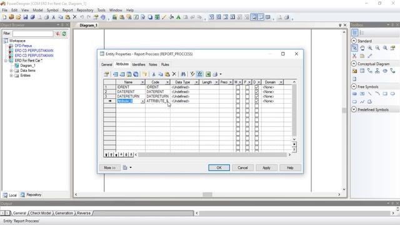This screenshot has height=225, width=400.
Task: Select the Zoom Out tool in Toolbox
Action: point(377,48)
